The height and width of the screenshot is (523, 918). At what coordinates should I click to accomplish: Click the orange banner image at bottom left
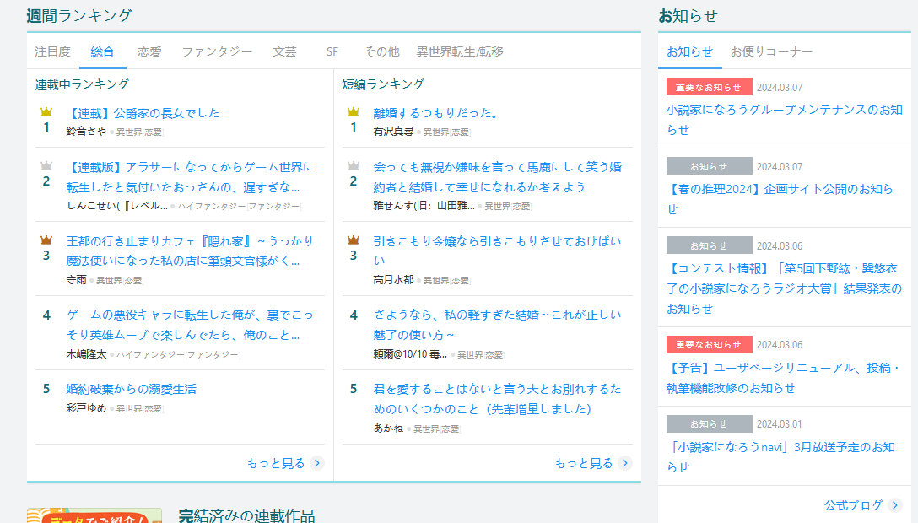coord(94,515)
